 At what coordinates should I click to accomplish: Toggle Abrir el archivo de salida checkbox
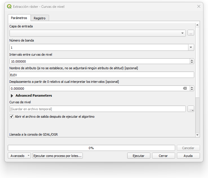pyautogui.click(x=12, y=117)
